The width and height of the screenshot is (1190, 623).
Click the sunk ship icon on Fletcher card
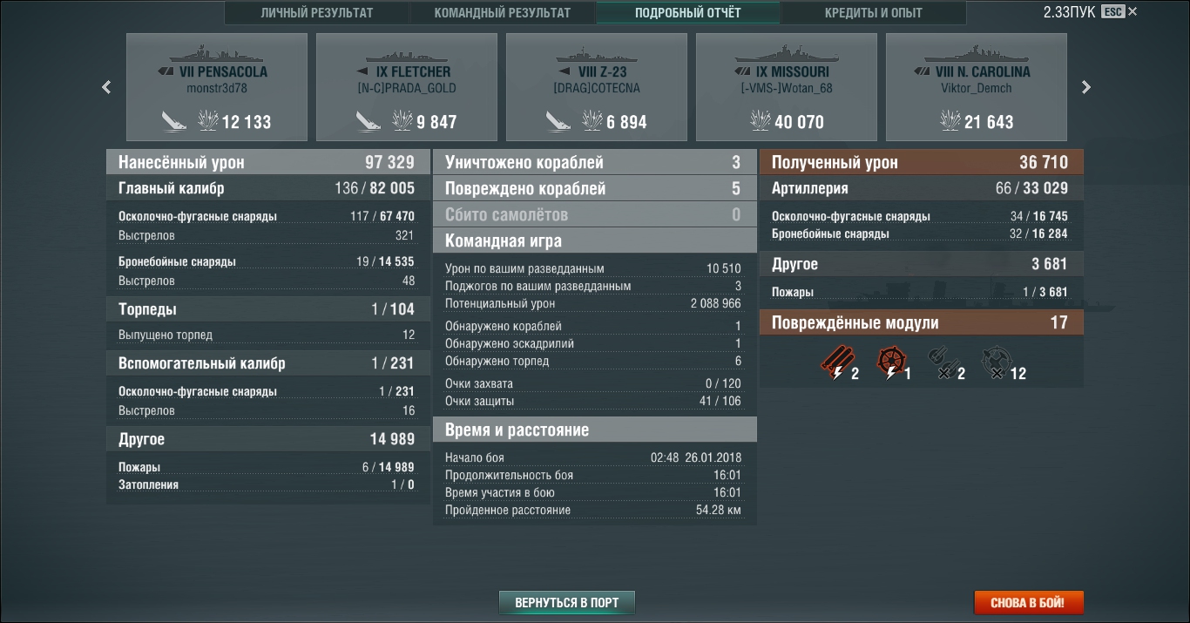click(x=367, y=121)
